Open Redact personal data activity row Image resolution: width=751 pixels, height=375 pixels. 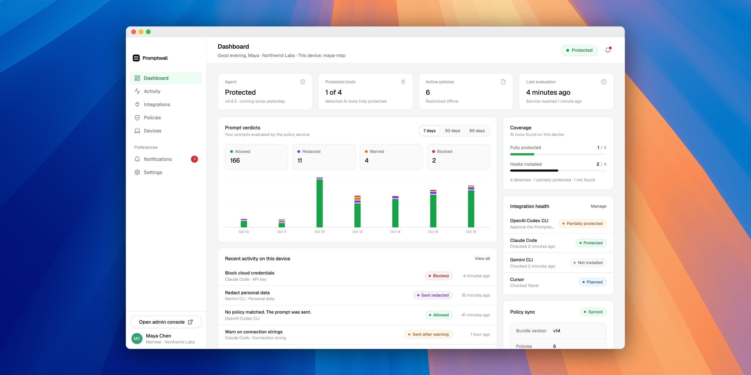(x=357, y=295)
